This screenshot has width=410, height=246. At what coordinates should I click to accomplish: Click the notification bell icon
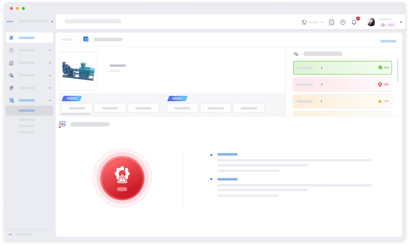[354, 22]
